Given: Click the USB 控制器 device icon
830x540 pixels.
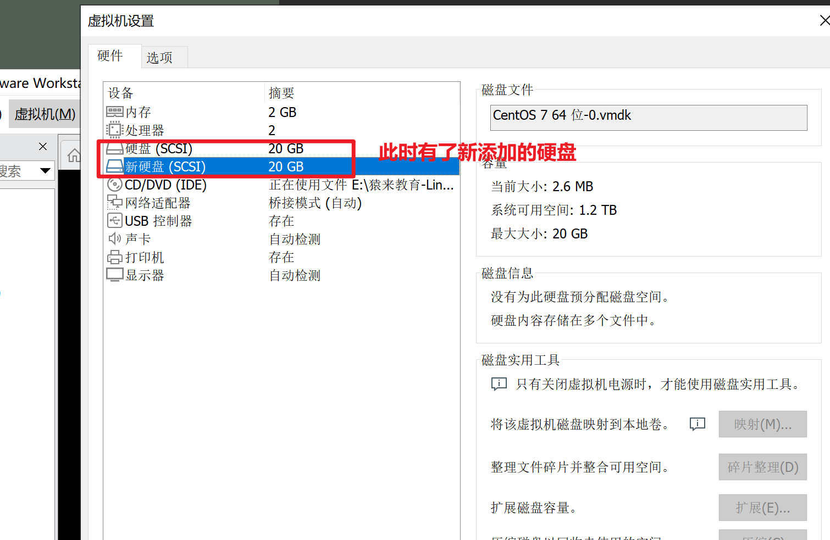Looking at the screenshot, I should [x=114, y=220].
